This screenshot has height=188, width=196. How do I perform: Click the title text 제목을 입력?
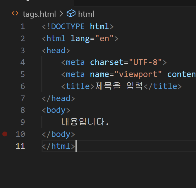click(x=119, y=86)
